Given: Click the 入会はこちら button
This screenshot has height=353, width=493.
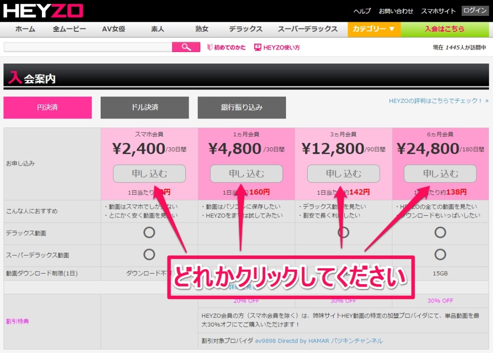Looking at the screenshot, I should coord(444,29).
